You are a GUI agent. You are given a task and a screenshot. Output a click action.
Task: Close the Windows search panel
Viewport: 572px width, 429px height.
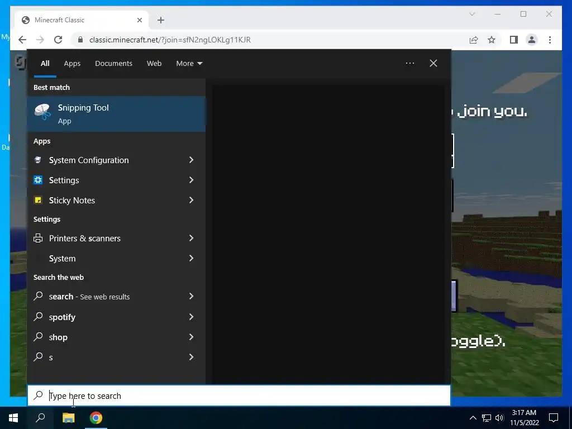pos(433,63)
